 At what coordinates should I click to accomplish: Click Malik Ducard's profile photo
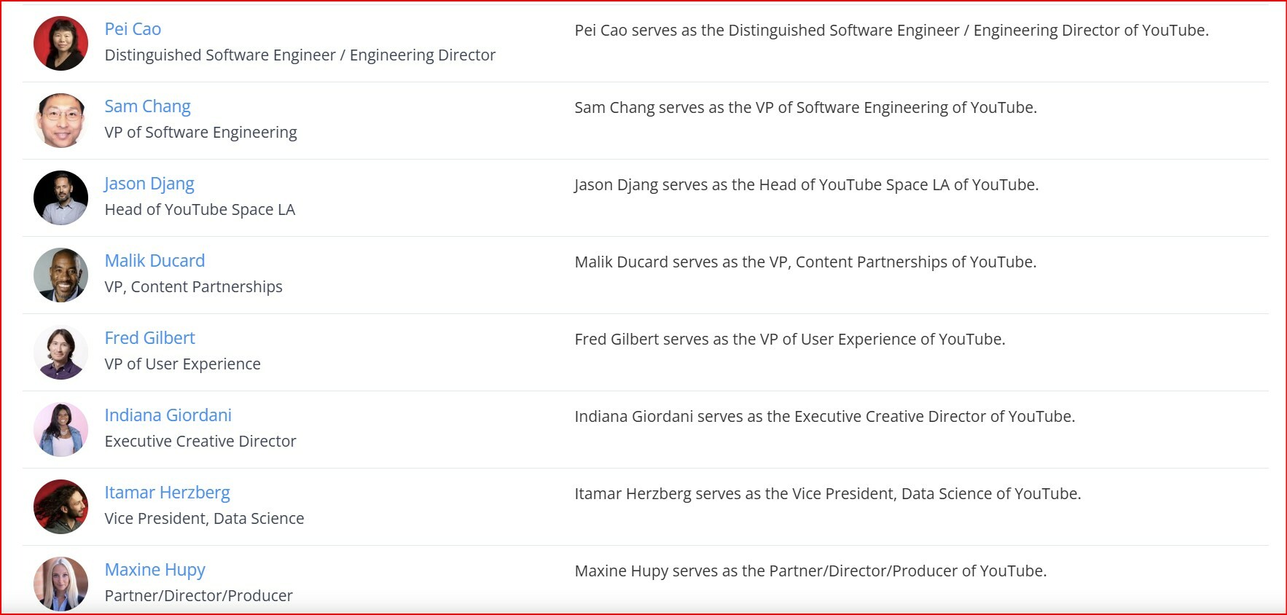click(61, 275)
